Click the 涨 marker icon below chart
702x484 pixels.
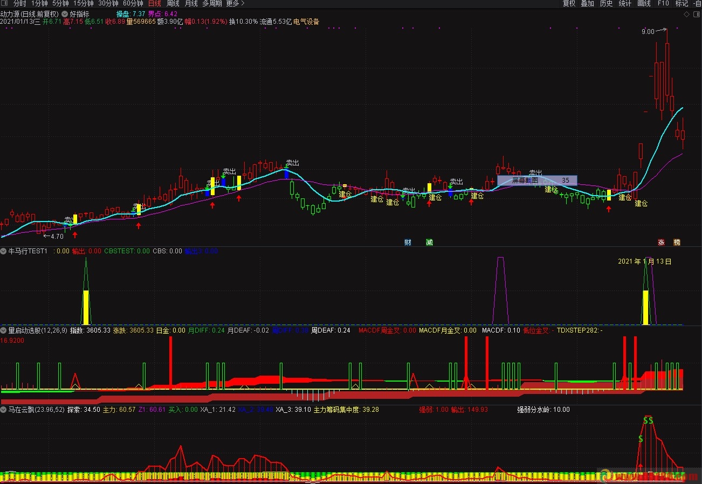tap(661, 243)
